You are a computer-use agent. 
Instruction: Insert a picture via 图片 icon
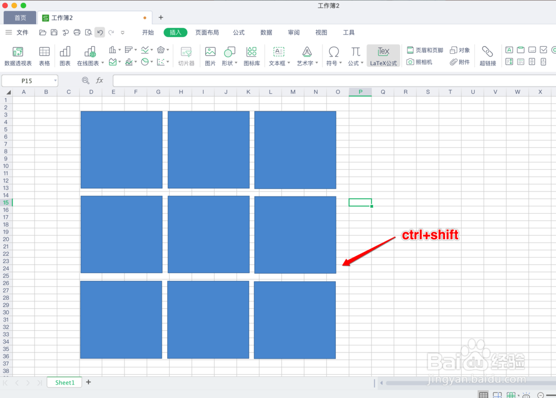(210, 56)
